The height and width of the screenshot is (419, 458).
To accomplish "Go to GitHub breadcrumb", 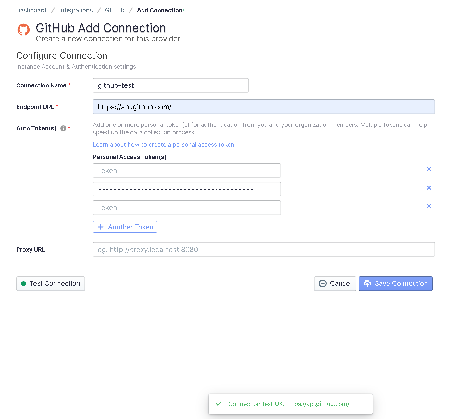I will pos(115,10).
